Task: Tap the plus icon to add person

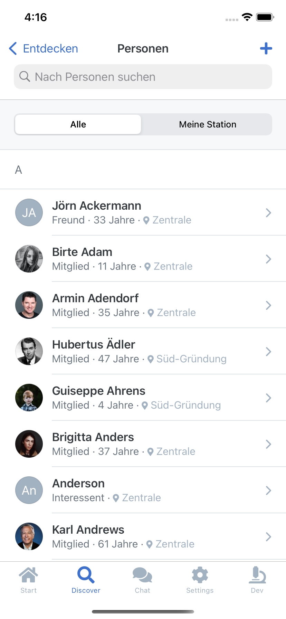Action: coord(266,49)
